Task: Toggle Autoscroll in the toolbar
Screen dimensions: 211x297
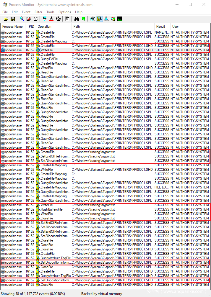Action: tap(28, 19)
